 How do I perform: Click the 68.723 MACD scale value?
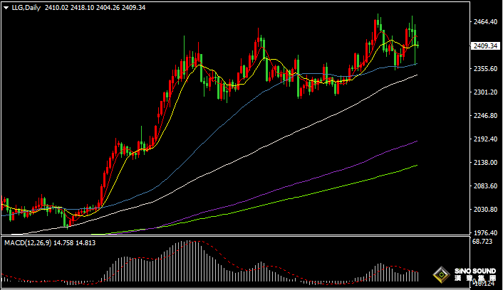[x=482, y=243]
